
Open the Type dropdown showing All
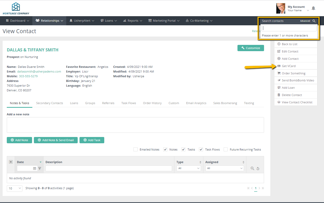pos(188,168)
